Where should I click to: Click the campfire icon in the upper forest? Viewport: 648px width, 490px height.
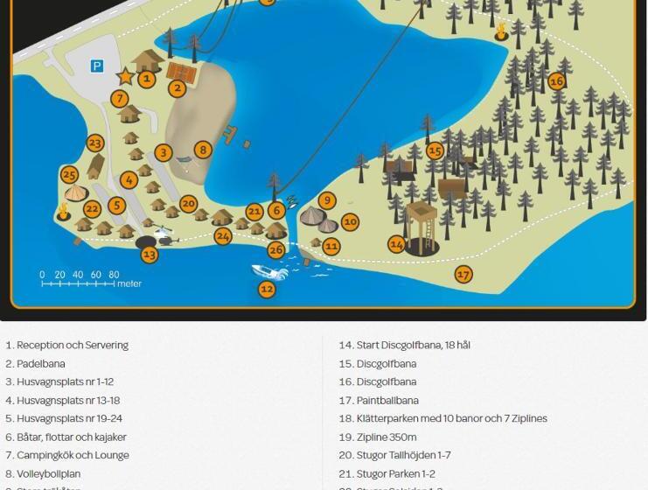pos(501,32)
